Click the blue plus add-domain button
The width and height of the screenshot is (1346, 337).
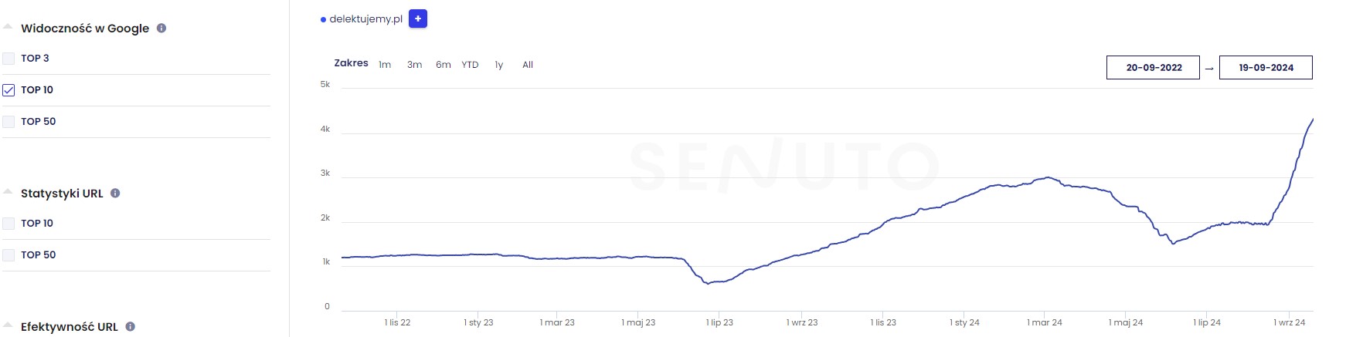pos(418,19)
